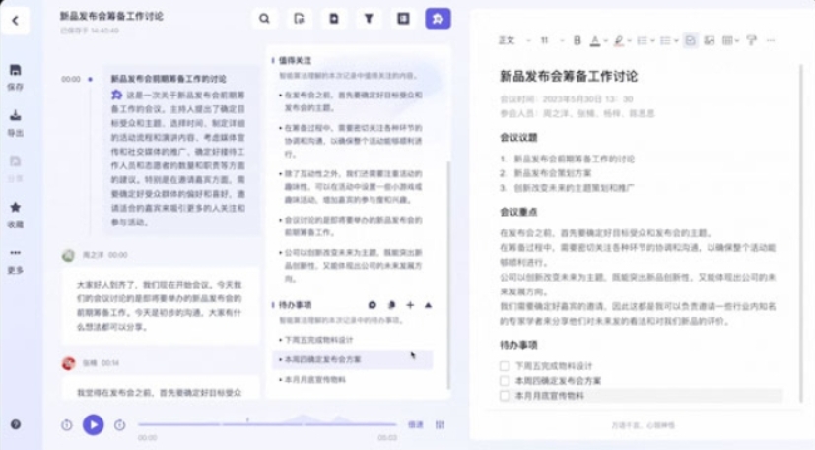The width and height of the screenshot is (815, 450).
Task: Click the first speaker's green avatar
Action: pos(68,255)
